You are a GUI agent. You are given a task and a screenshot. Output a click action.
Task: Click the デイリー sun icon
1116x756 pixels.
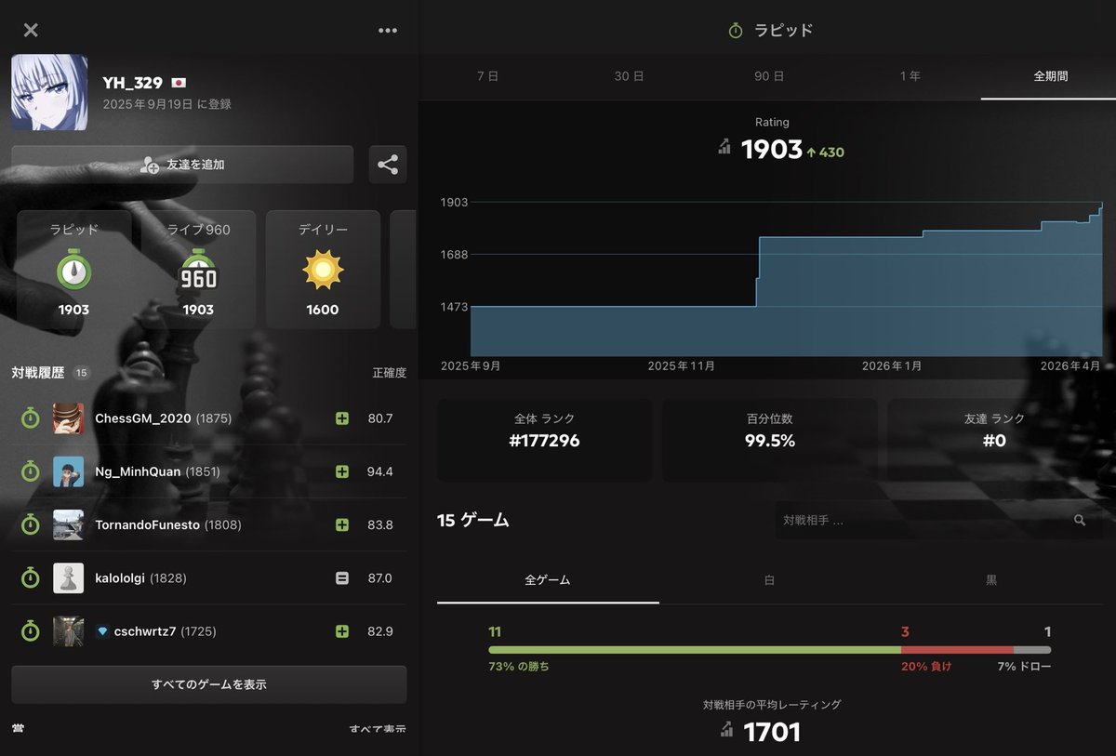[323, 270]
